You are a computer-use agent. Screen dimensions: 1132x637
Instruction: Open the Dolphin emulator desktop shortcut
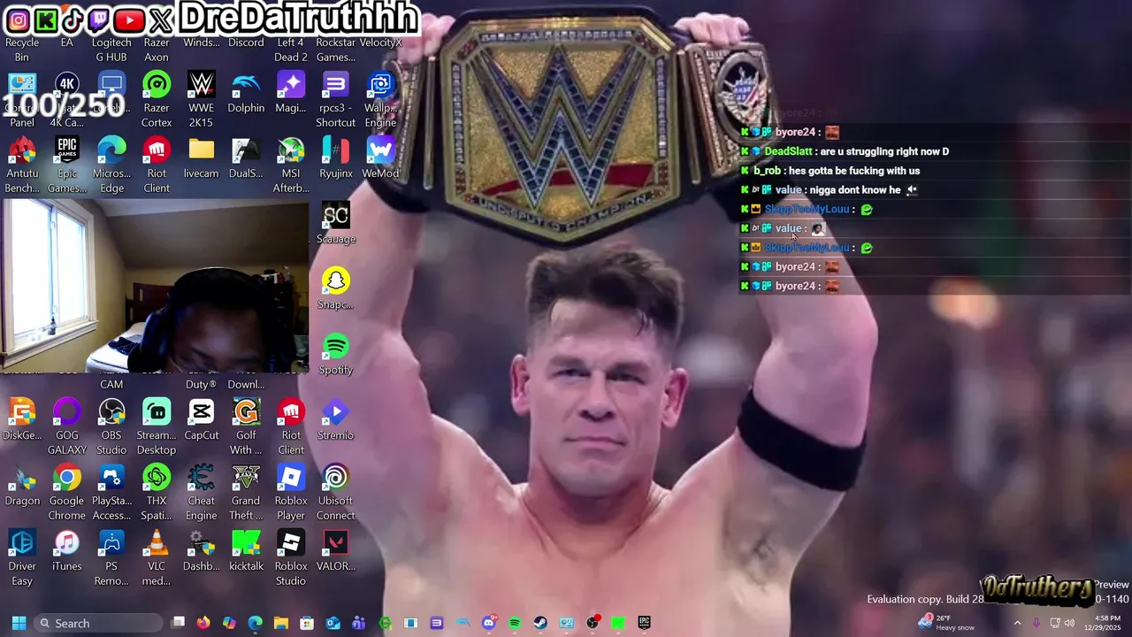tap(246, 93)
